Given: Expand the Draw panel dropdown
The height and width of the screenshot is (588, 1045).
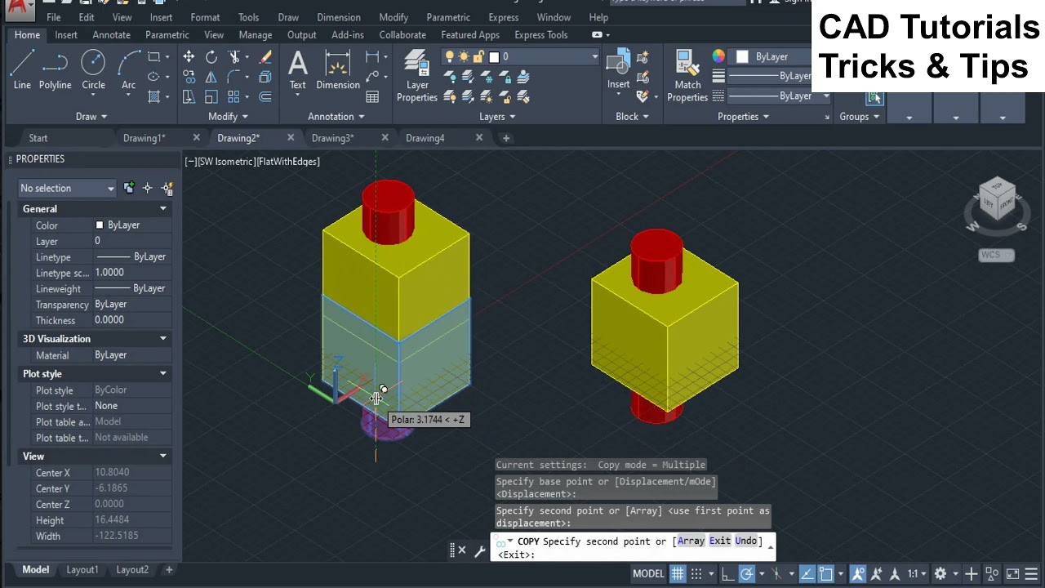Looking at the screenshot, I should click(x=91, y=117).
